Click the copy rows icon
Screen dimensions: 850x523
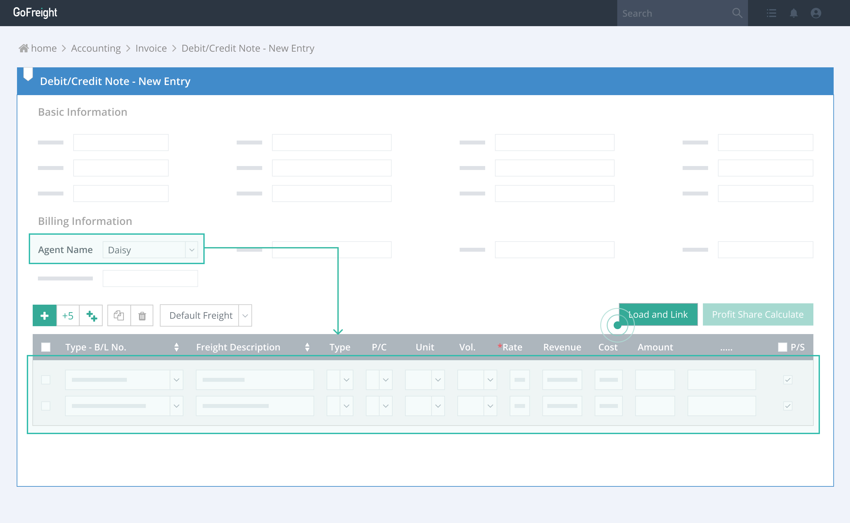point(119,315)
